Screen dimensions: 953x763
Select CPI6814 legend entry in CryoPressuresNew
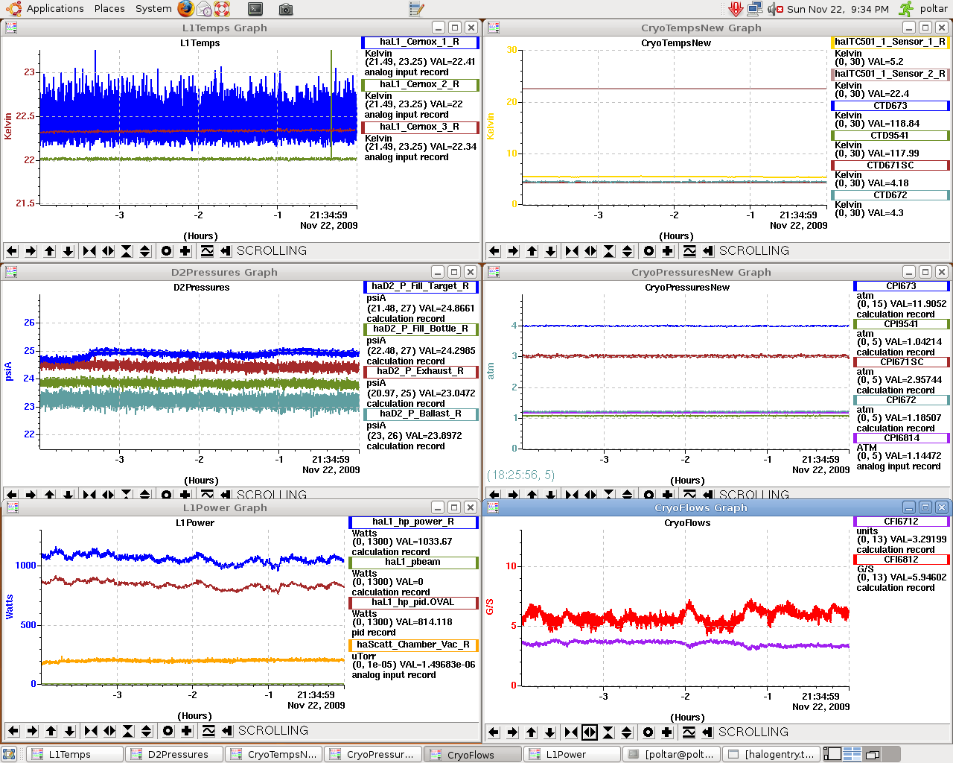902,438
